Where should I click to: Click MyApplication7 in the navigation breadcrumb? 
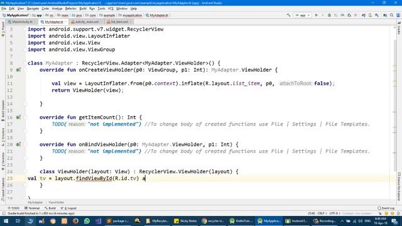tap(16, 15)
